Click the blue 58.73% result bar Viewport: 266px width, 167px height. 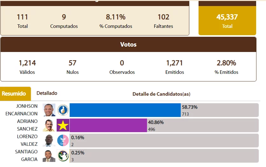(125, 110)
